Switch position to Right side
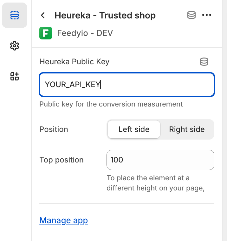The height and width of the screenshot is (241, 227). (187, 129)
